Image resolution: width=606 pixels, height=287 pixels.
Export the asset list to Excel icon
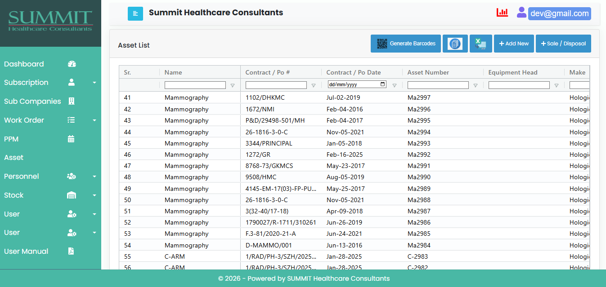481,44
